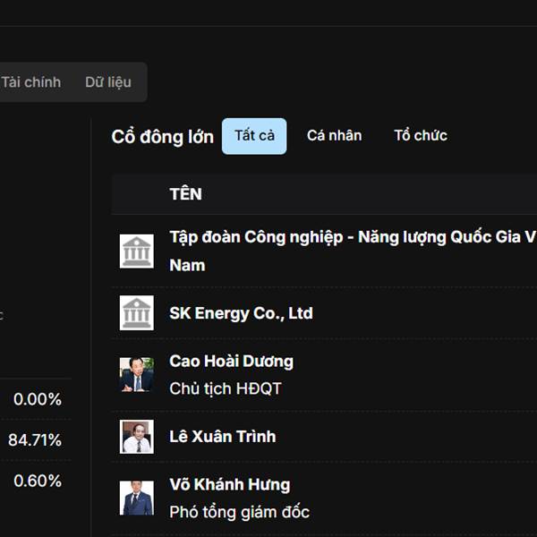Open Lê Xuân Trình's profile photo
Screen dimensions: 537x537
click(x=137, y=437)
